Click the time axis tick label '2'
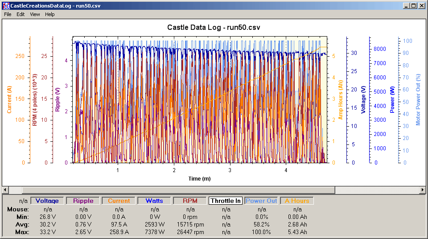428x239 pixels. (174, 170)
